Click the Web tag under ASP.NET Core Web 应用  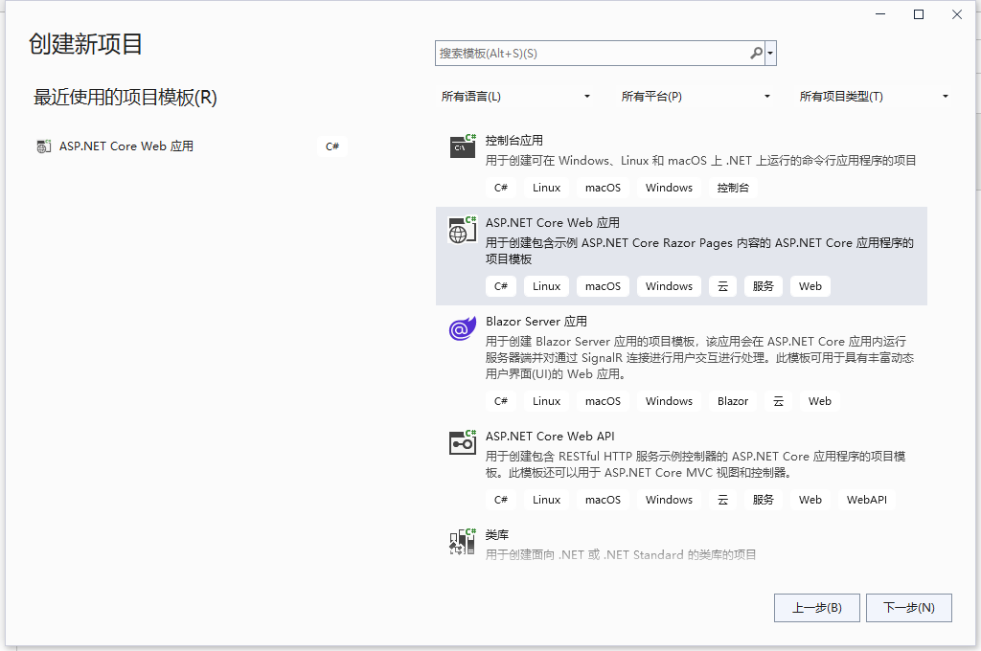tap(810, 286)
